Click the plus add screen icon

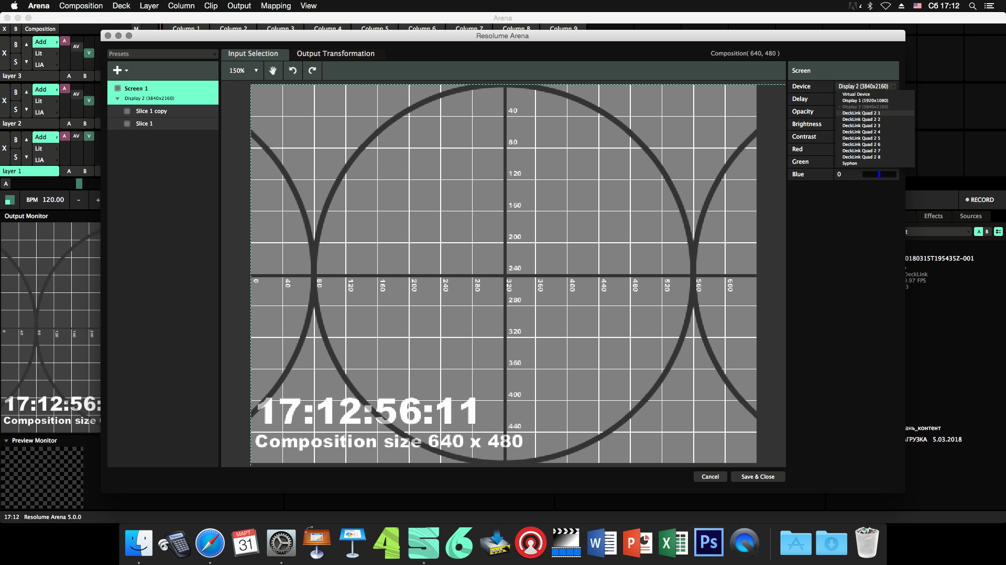117,70
